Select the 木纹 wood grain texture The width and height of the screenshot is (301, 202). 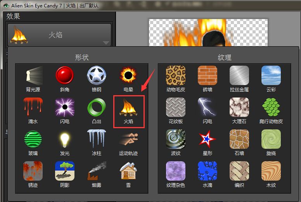[271, 174]
